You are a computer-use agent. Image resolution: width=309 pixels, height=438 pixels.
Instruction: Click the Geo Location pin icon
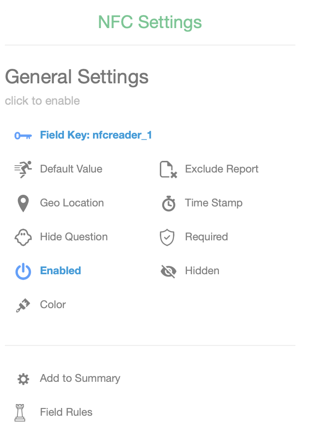pos(23,203)
